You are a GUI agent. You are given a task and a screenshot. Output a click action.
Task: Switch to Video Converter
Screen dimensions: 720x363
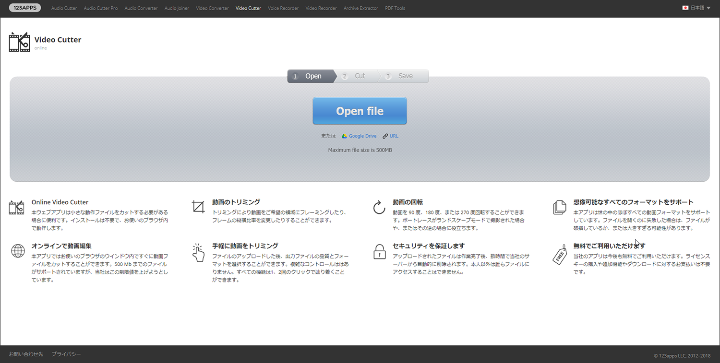(x=213, y=8)
